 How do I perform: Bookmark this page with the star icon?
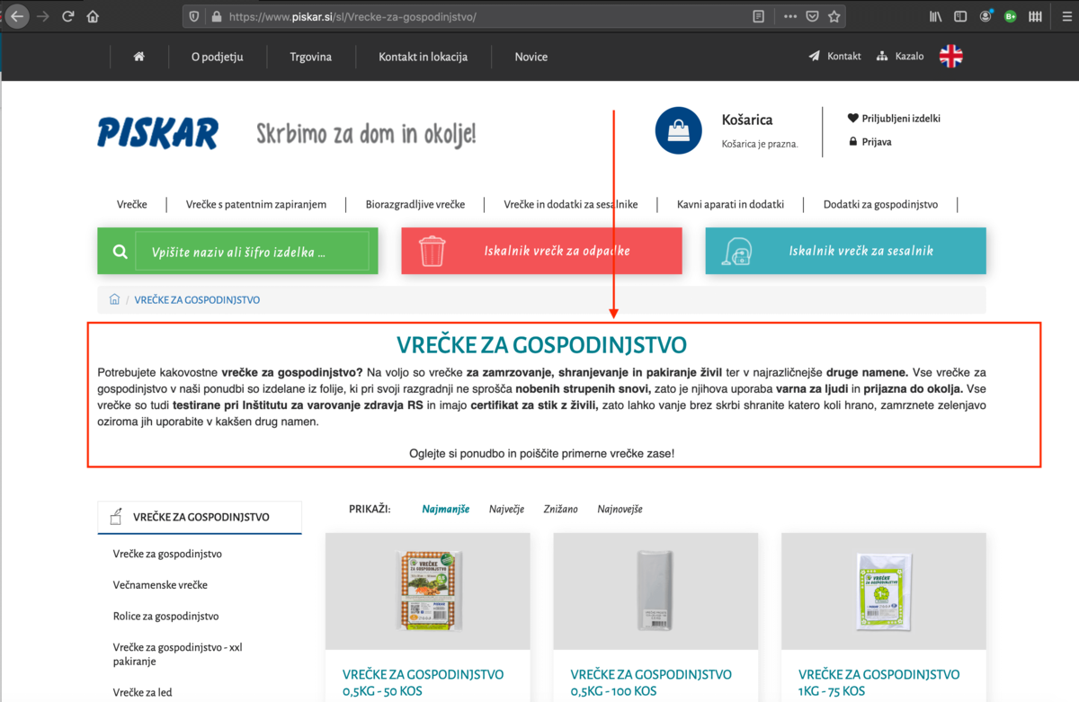point(834,16)
